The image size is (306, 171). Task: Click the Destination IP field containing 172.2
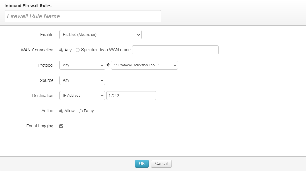click(131, 96)
